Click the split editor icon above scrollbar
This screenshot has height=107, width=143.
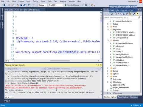click(x=101, y=13)
